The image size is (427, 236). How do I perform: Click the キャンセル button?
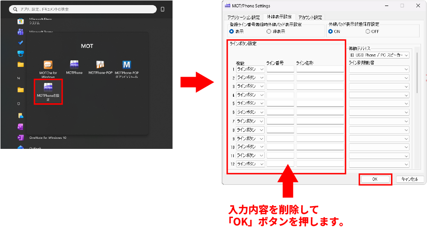[x=410, y=179]
